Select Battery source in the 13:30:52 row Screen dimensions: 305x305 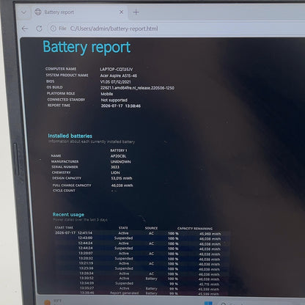[x=152, y=279]
